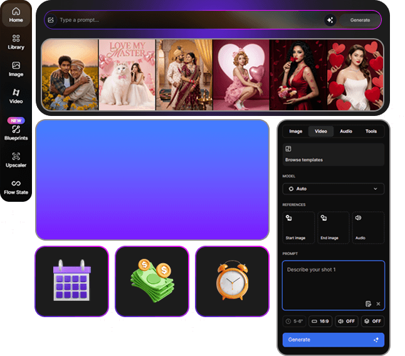Click the image upload icon in prompt bar
This screenshot has width=405, height=356.
[x=51, y=20]
